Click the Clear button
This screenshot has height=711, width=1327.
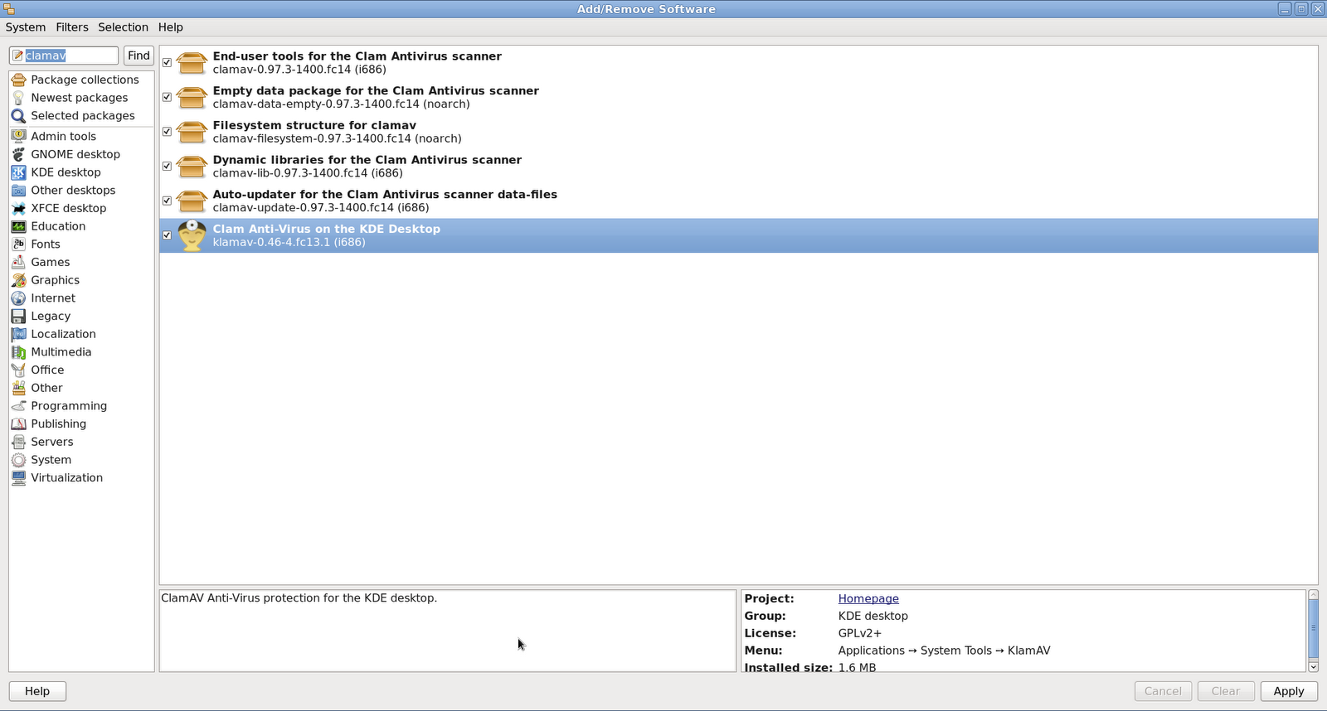coord(1226,691)
